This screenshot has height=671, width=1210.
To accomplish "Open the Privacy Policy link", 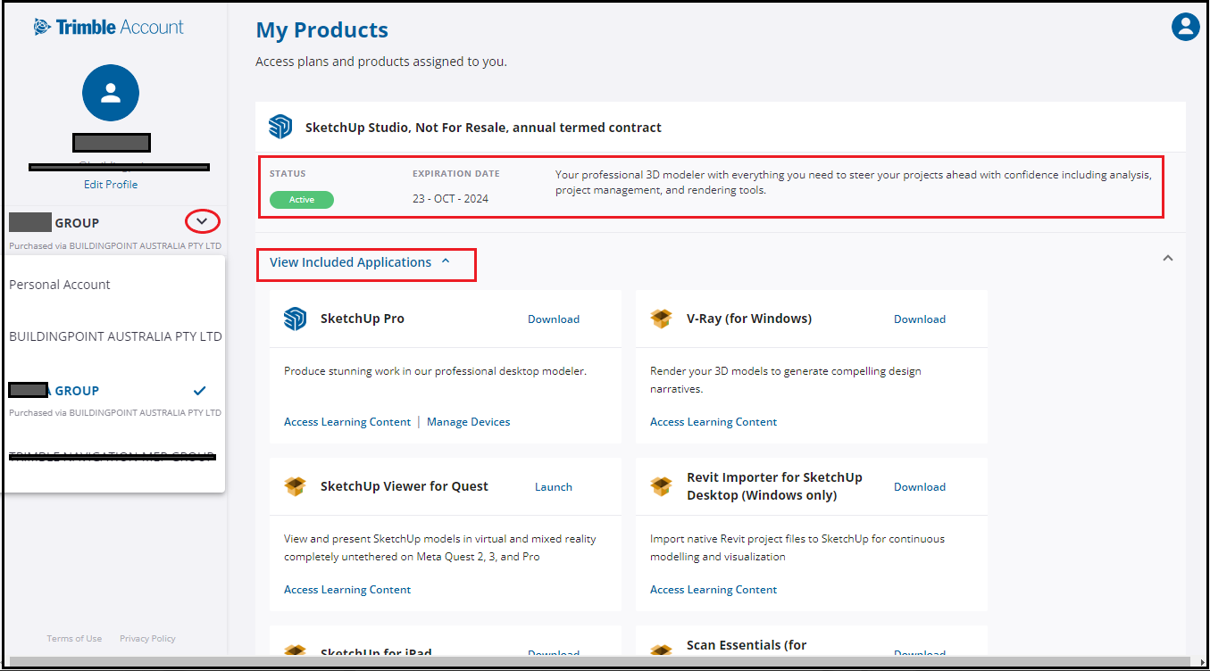I will point(147,638).
